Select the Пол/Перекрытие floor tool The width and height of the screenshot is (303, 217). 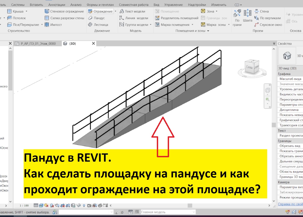(23, 25)
